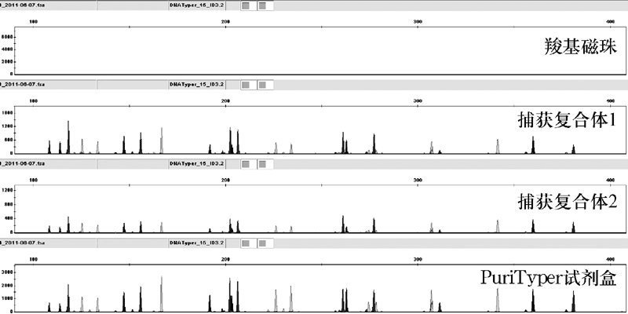
Task: Click .fsa file name above 捕获复合体2 panel
Action: pos(23,164)
